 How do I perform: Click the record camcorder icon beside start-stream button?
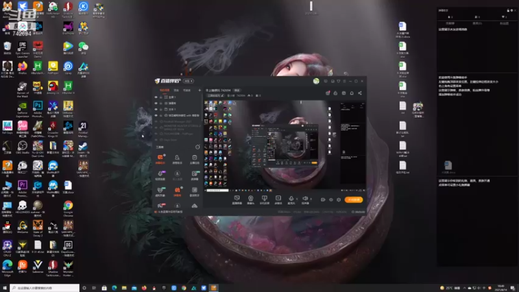(x=322, y=200)
